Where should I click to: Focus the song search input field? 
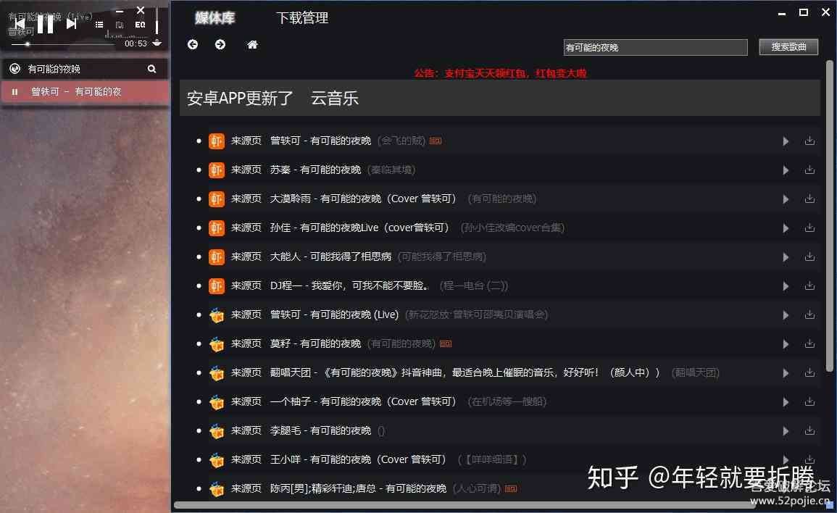click(656, 48)
